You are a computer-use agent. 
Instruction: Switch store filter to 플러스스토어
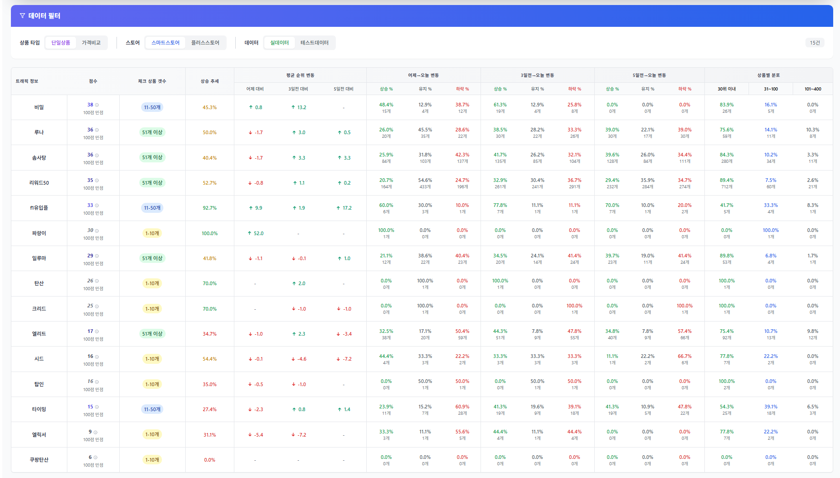tap(205, 43)
